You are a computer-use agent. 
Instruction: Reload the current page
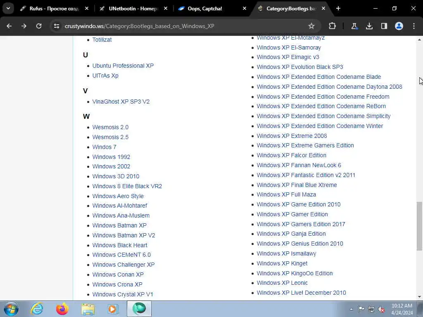(39, 26)
